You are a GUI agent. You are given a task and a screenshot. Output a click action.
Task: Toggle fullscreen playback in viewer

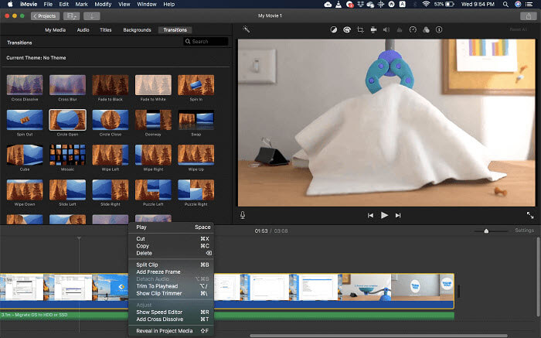[x=530, y=215]
